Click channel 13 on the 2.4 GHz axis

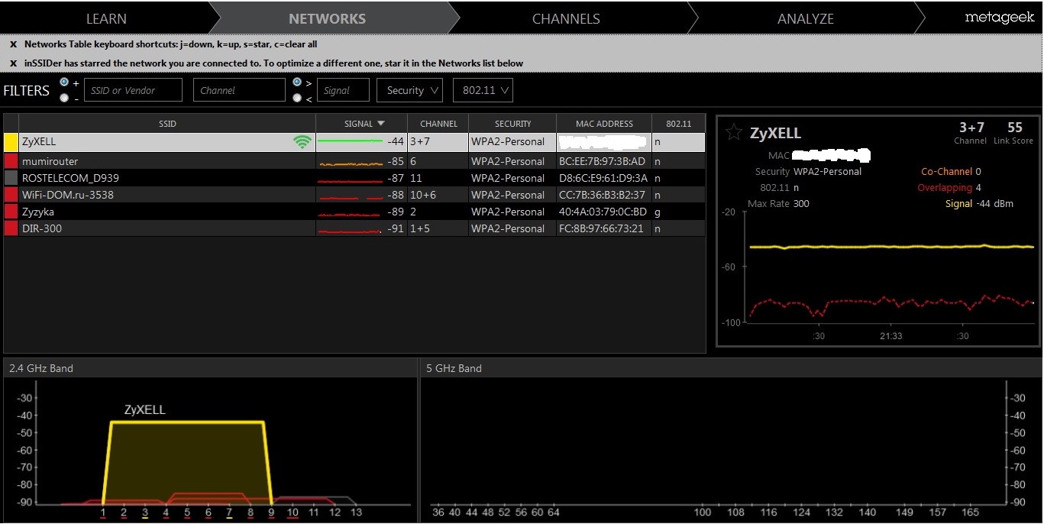click(x=356, y=512)
